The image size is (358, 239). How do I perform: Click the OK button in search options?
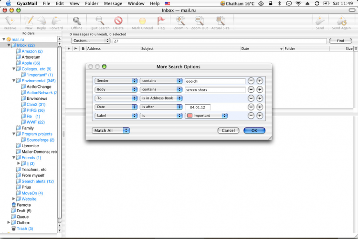click(x=254, y=130)
